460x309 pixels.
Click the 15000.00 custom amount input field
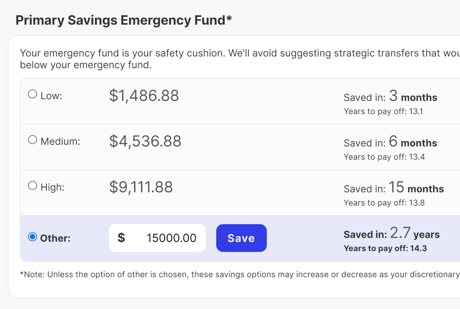click(171, 238)
